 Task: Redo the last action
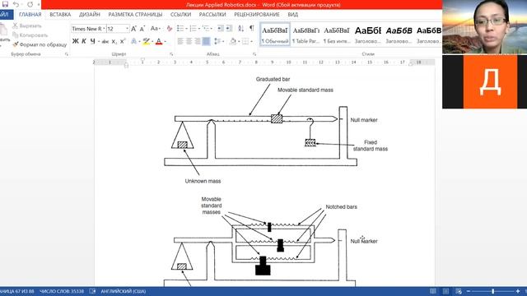[x=30, y=4]
